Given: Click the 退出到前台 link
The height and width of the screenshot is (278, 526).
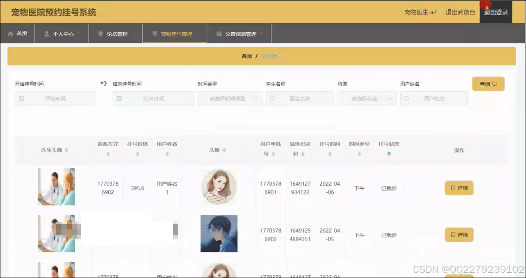Looking at the screenshot, I should (460, 12).
